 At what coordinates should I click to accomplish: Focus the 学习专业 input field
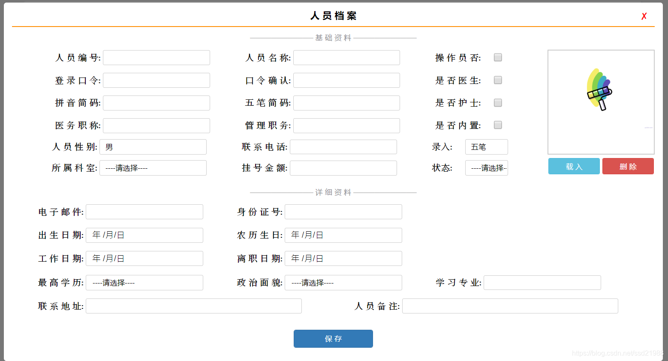point(542,283)
